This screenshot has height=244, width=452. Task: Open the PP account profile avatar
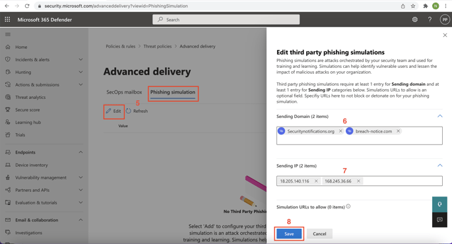click(x=445, y=20)
